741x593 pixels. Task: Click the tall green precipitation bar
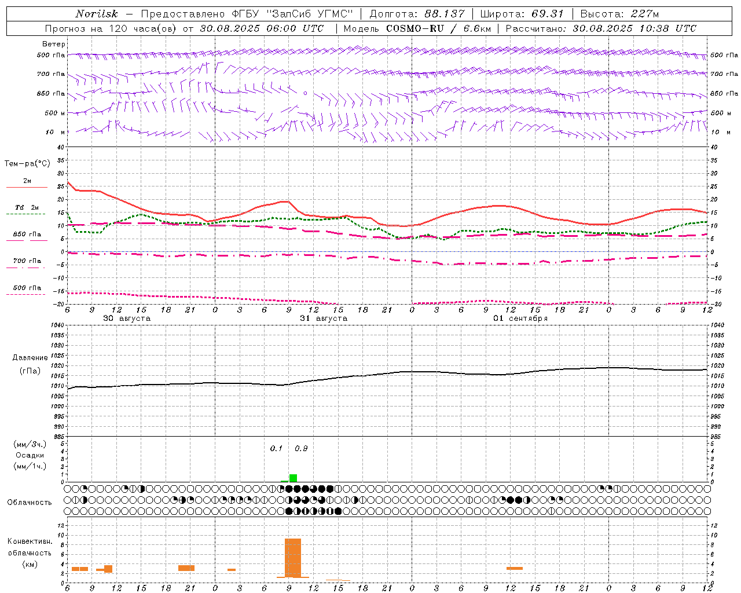[293, 478]
